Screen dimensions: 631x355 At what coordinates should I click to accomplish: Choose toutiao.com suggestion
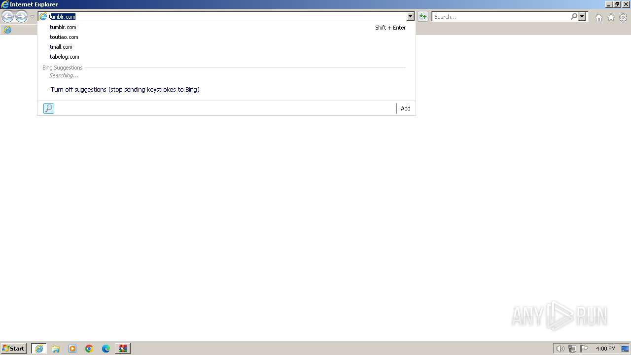click(x=64, y=37)
